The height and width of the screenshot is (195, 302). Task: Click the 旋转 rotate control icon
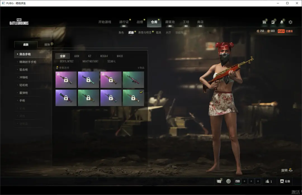pyautogui.click(x=291, y=170)
